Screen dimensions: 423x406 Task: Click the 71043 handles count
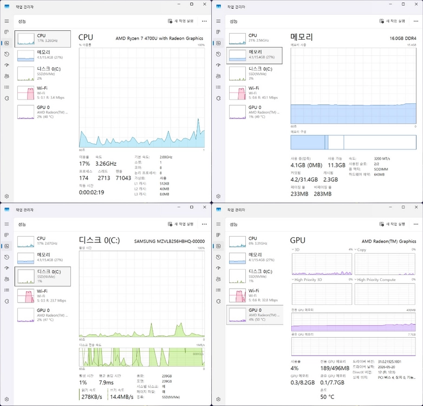tap(123, 178)
